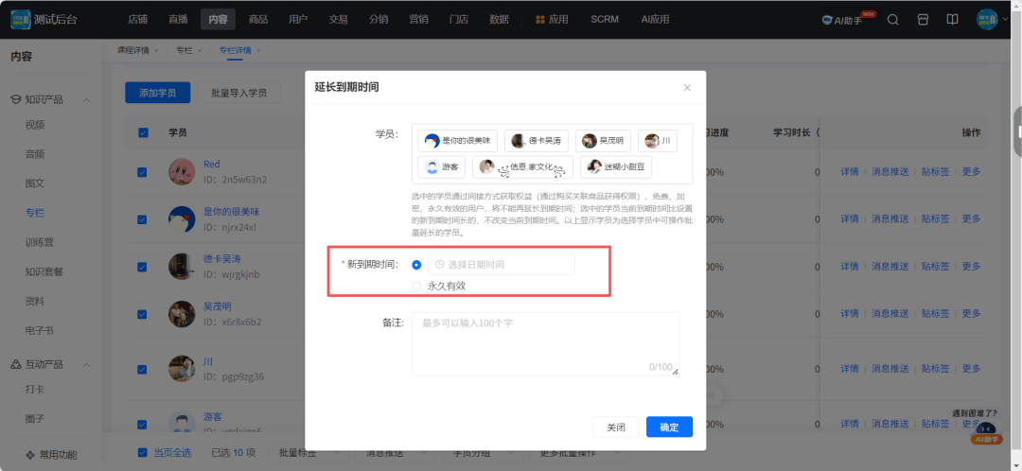Open the book help-docs icon in header

click(x=952, y=20)
